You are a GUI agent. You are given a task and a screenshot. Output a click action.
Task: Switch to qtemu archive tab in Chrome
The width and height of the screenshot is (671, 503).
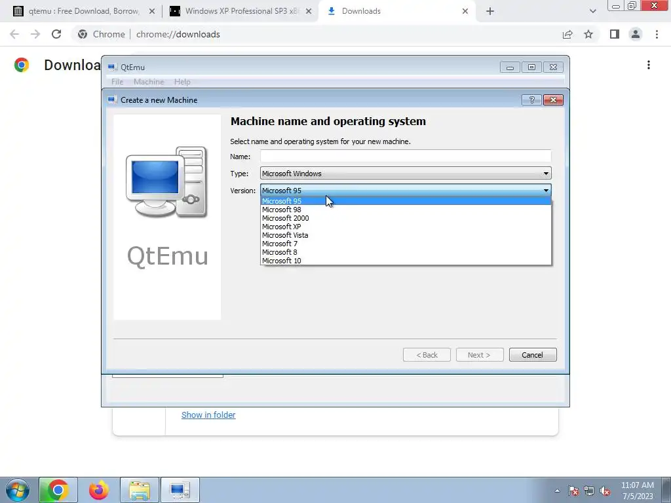(x=83, y=11)
